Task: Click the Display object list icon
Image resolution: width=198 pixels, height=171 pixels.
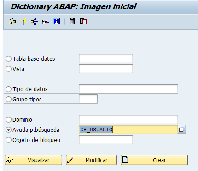Action: [46, 21]
